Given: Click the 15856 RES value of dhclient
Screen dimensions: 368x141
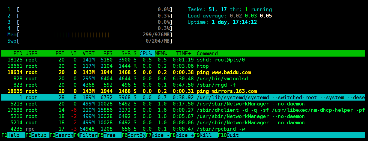Looking at the screenshot, I should (x=105, y=110).
